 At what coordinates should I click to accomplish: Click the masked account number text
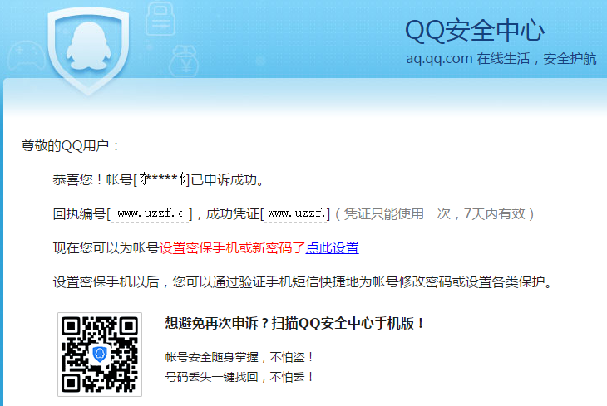163,179
